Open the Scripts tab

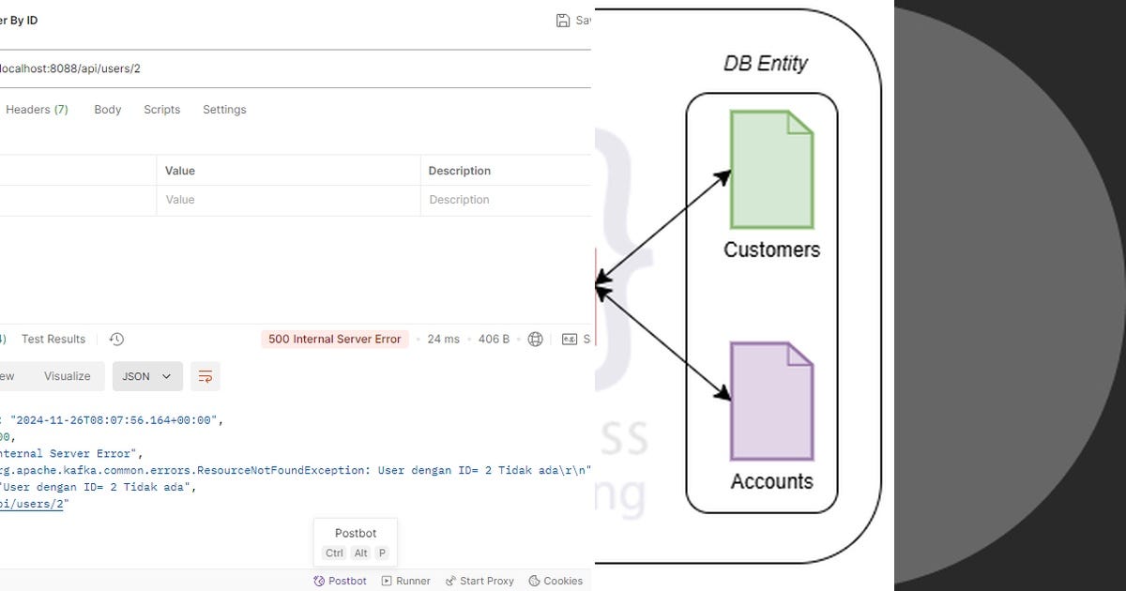click(161, 109)
